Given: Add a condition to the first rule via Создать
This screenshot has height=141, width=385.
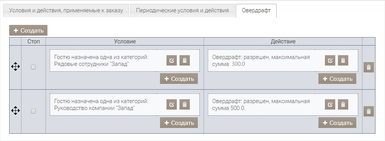Looking at the screenshot, I should (179, 79).
